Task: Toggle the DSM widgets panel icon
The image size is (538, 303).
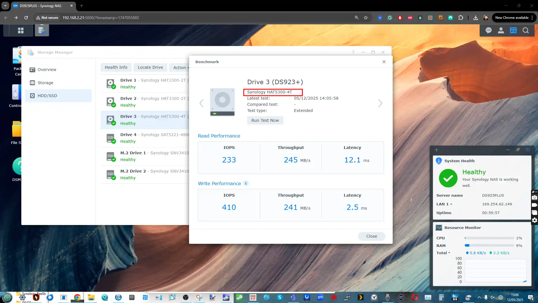Action: point(513,30)
